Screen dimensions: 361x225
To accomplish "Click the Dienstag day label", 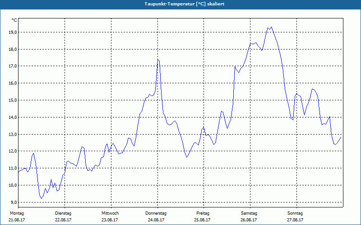I will pos(63,213).
